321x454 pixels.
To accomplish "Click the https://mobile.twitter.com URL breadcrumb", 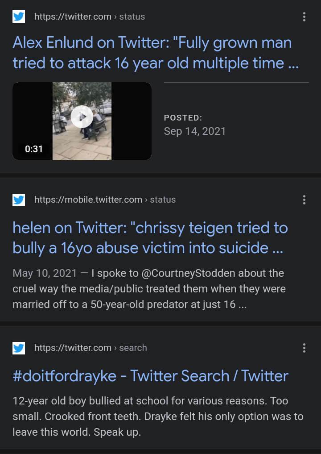I will coord(88,200).
